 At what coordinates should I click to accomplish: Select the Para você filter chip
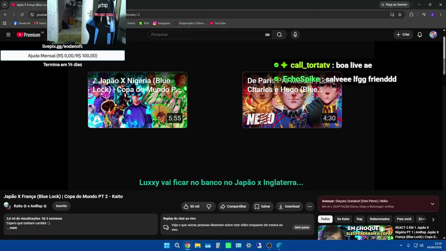(404, 219)
